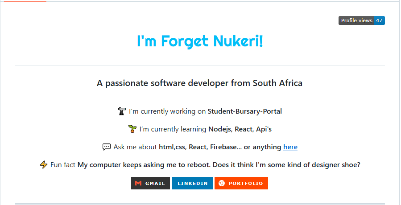The width and height of the screenshot is (401, 205).
Task: Select the Student-Bursary-Portal bold text
Action: [x=245, y=111]
